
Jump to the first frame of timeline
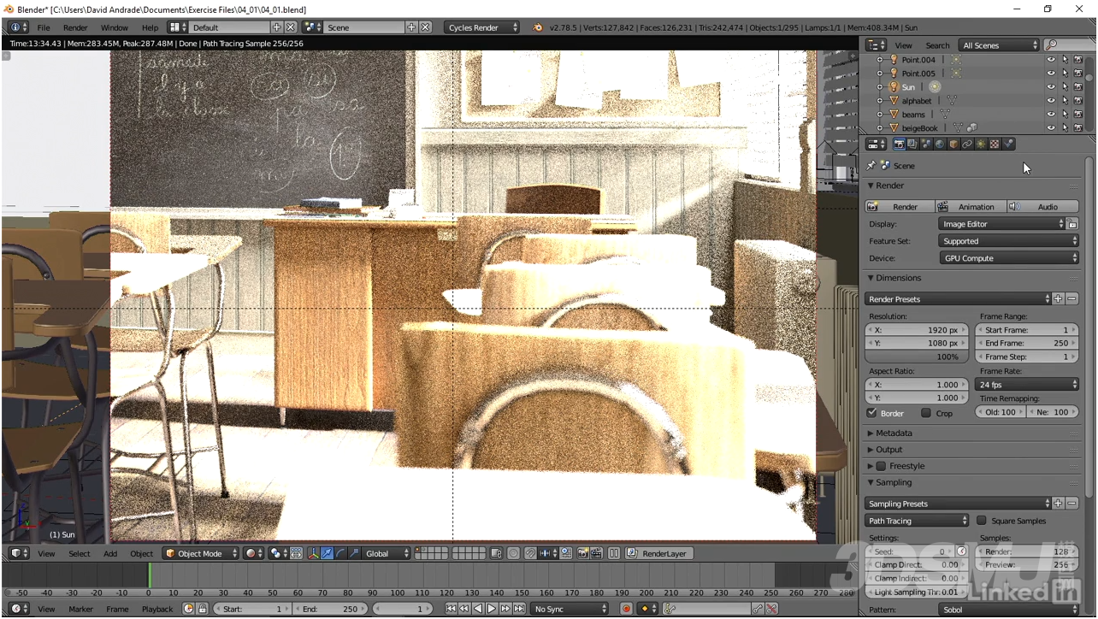451,609
